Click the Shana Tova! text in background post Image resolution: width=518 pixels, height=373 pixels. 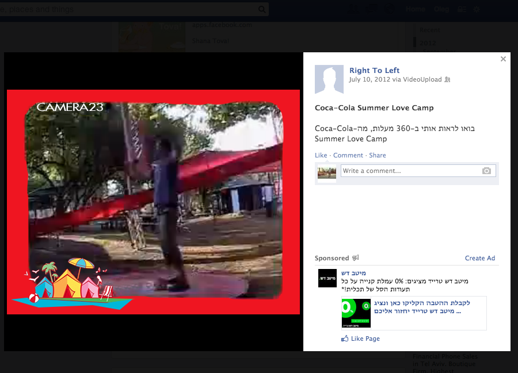point(211,41)
